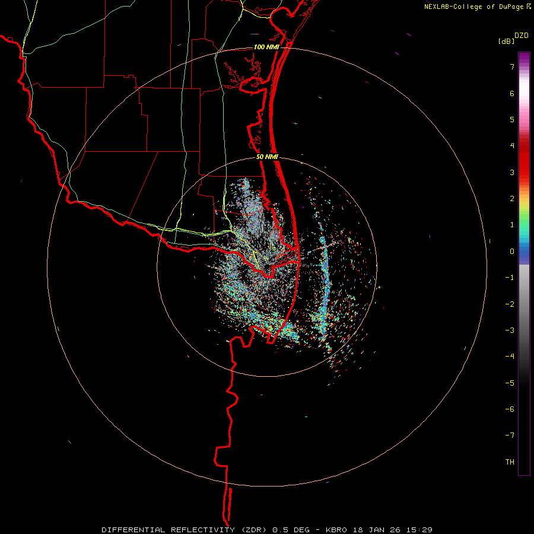Viewport: 534px width, 534px height.
Task: Click the vertical ZDR color bar legend
Action: [524, 263]
